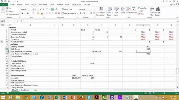The height and width of the screenshot is (100, 179).
Task: Click the Increase Indent icon
Action: click(59, 13)
